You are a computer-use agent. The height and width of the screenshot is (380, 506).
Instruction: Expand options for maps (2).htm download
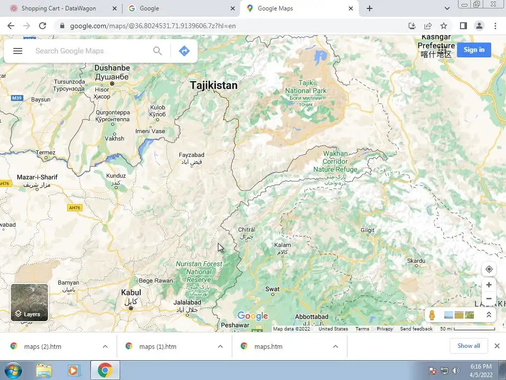pos(105,346)
